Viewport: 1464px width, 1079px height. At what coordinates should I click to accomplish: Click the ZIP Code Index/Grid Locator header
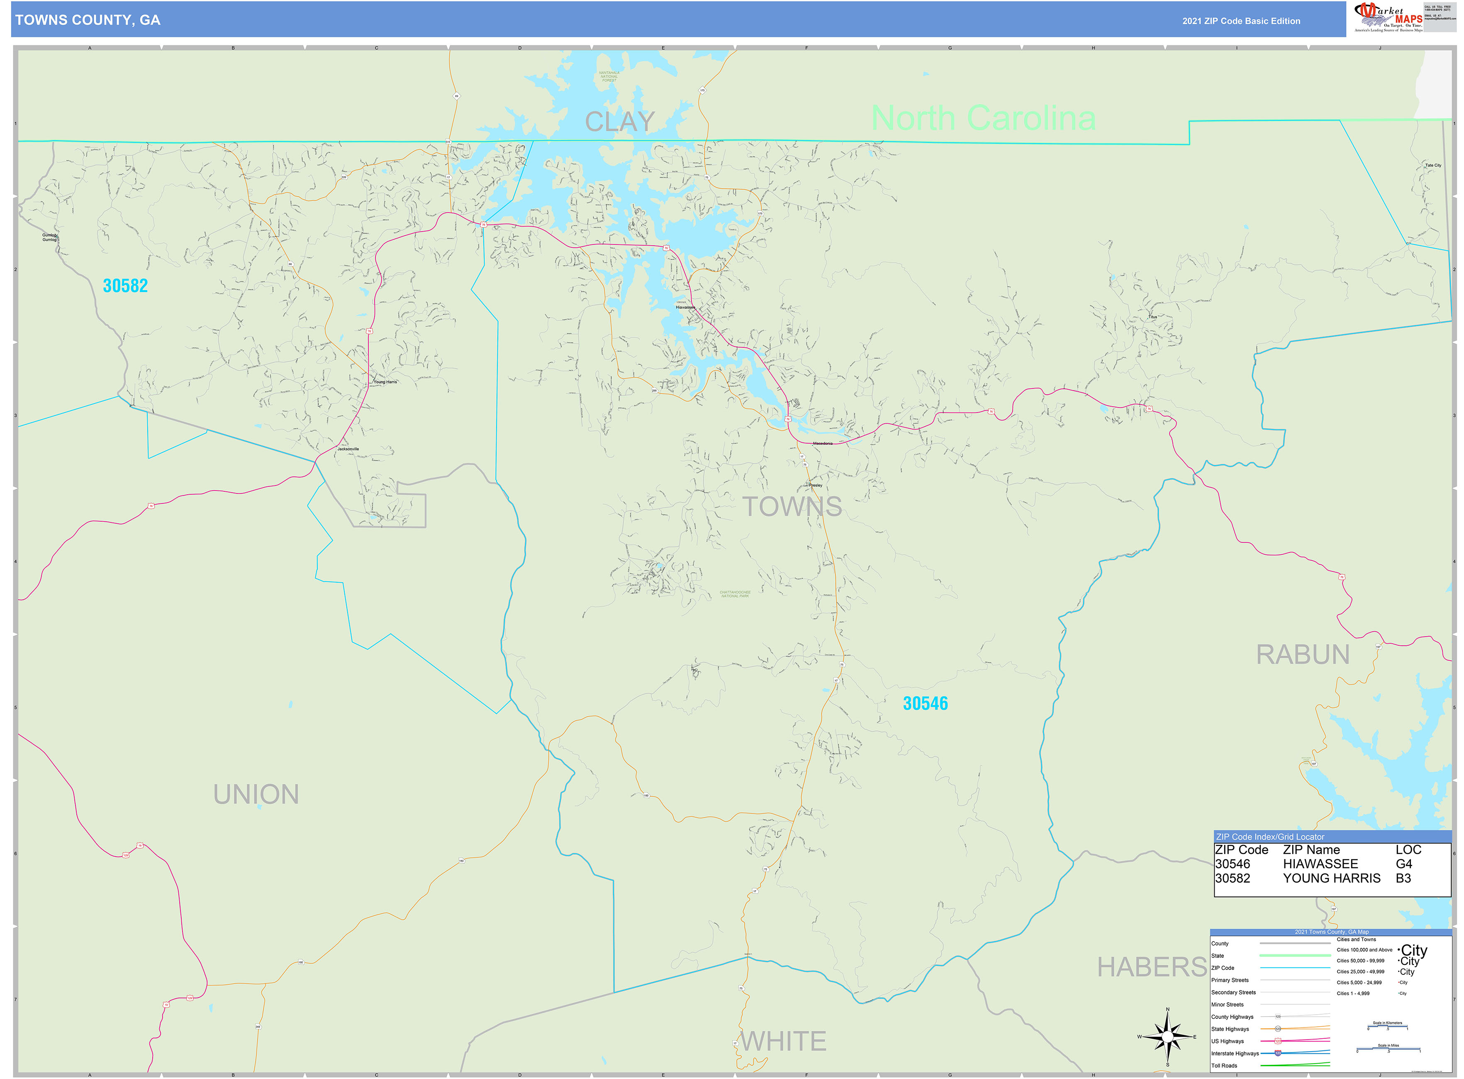tap(1269, 837)
